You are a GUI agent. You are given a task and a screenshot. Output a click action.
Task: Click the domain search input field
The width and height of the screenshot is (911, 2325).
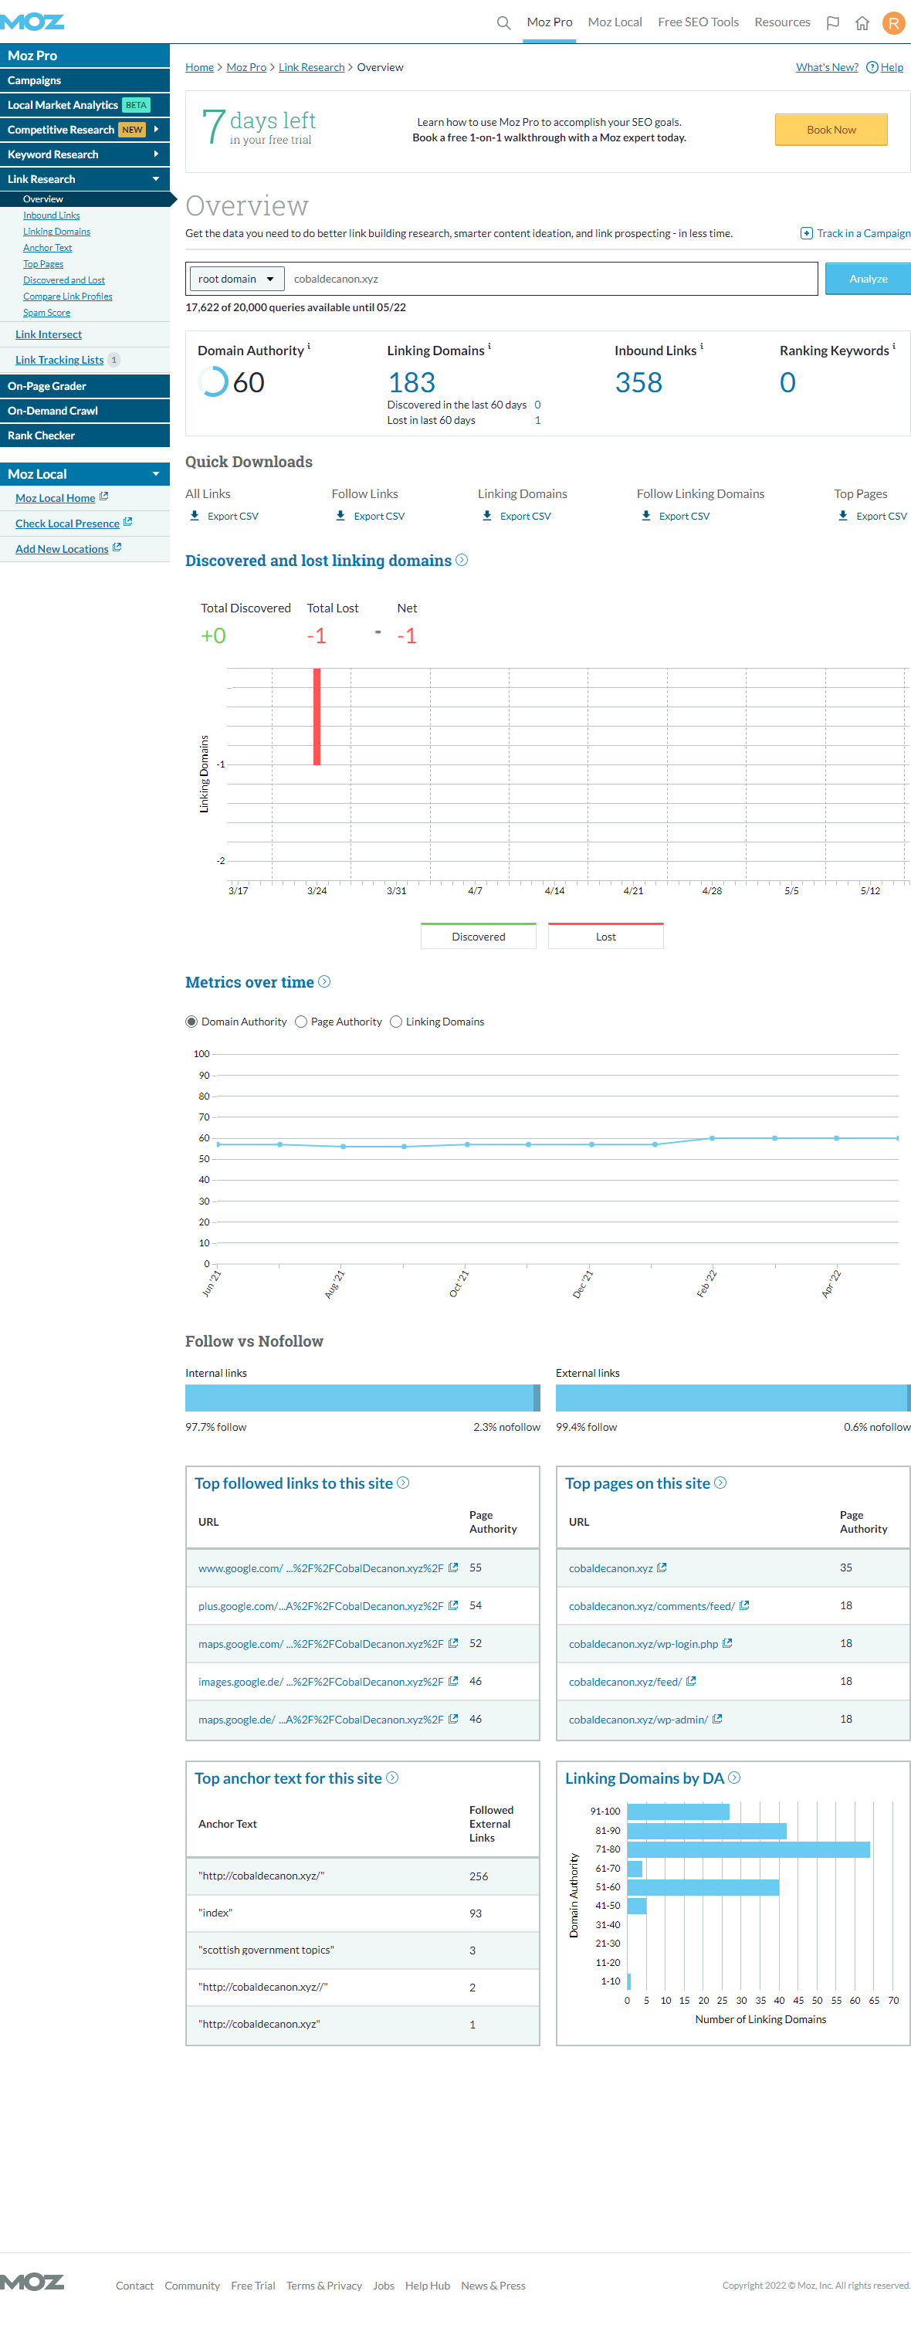click(550, 279)
